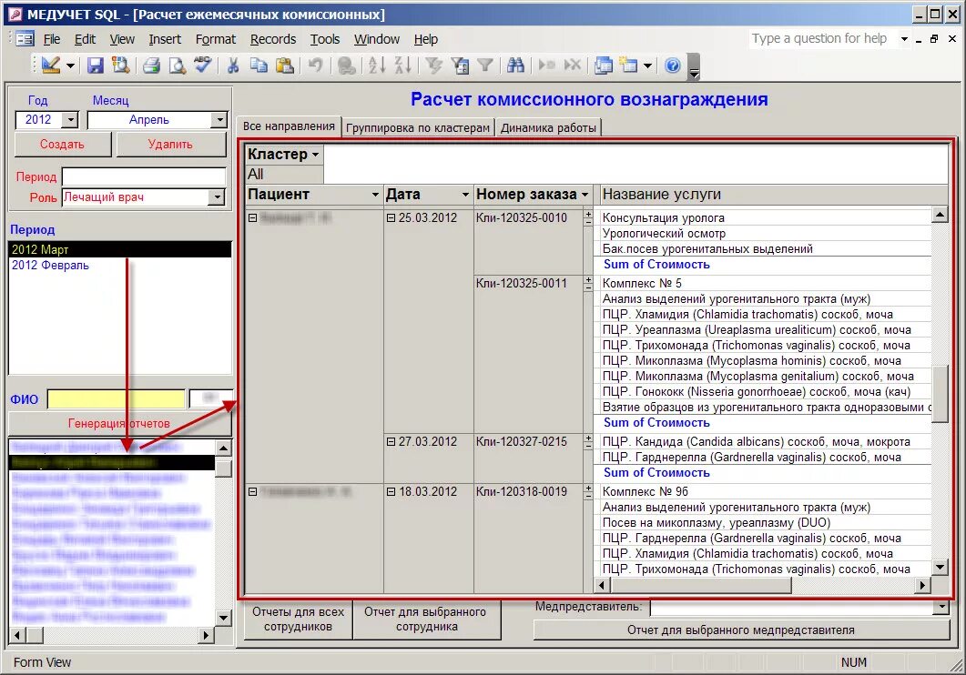Image resolution: width=966 pixels, height=675 pixels.
Task: Click the Undo icon
Action: click(313, 65)
